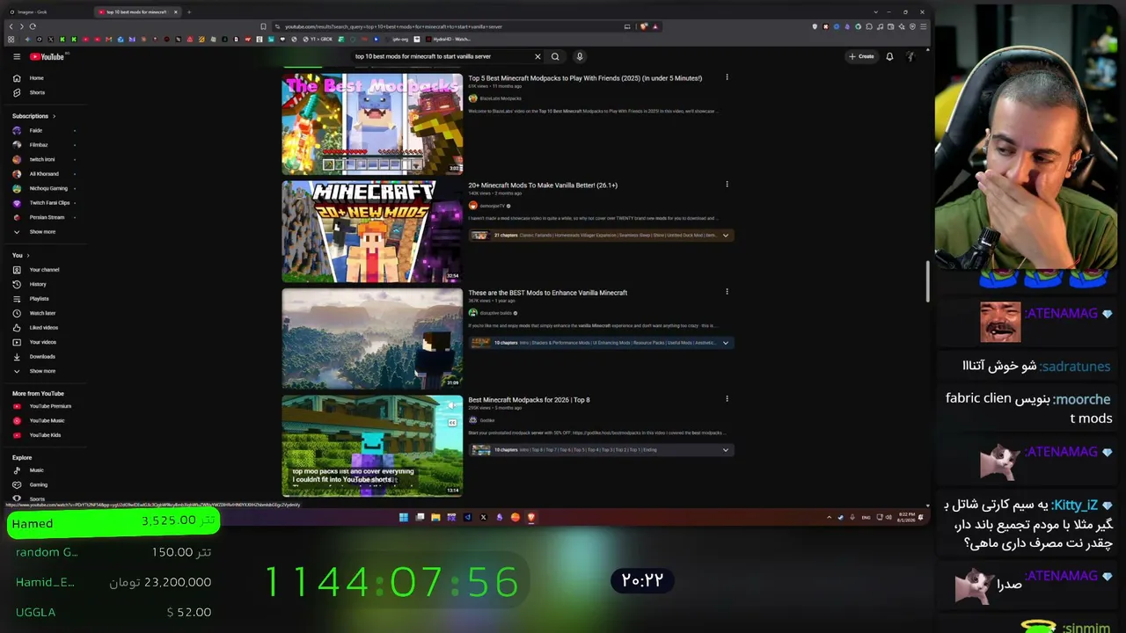Expand chapters for 'These are the BEST Mods' video
The height and width of the screenshot is (633, 1126).
(x=726, y=343)
